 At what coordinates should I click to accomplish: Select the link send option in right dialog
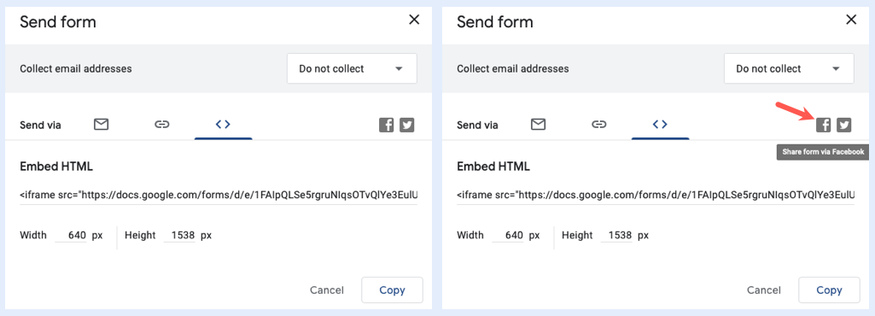(x=598, y=125)
